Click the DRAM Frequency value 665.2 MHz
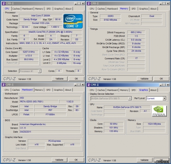The width and height of the screenshot is (171, 164). (x=136, y=32)
